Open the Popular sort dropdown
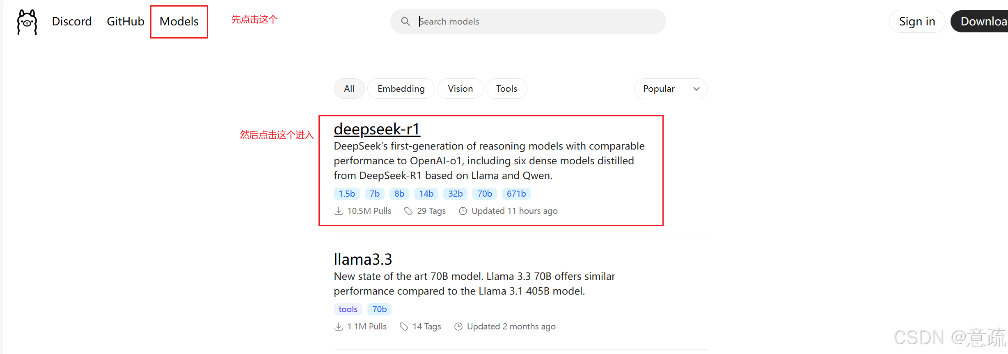 click(x=671, y=88)
